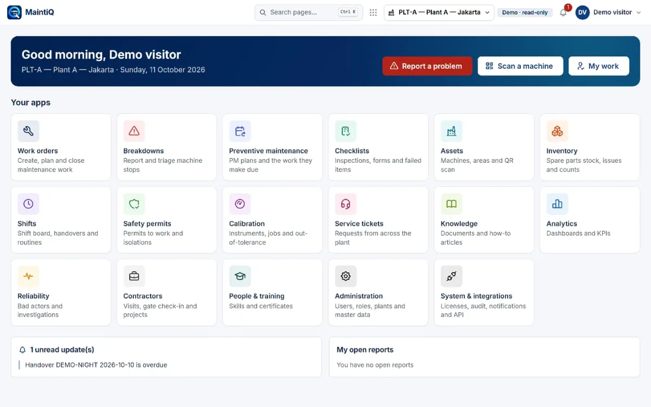
Task: Click 'Dashboards and KPIs' description text
Action: coord(578,233)
